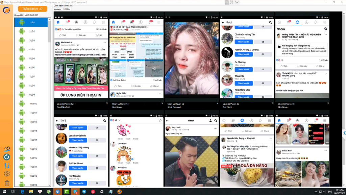Viewport: 346px width, 195px height.
Task: Select 14.LD14 in the LD list
Action: 31,140
